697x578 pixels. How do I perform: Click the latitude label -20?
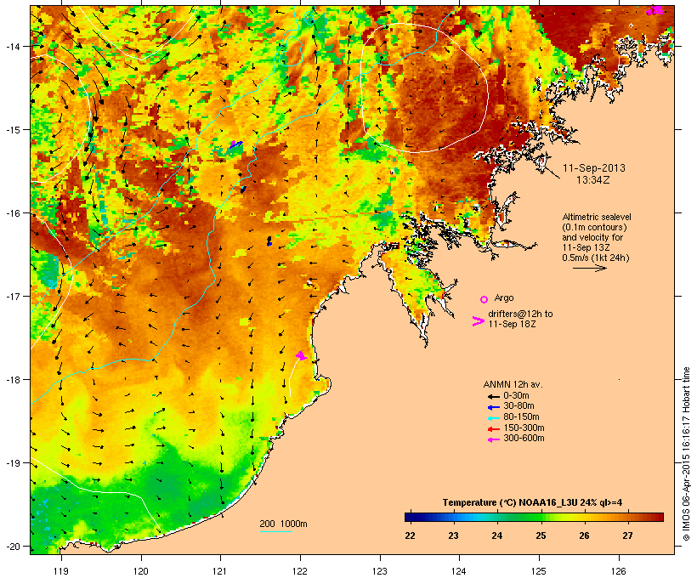tap(12, 546)
